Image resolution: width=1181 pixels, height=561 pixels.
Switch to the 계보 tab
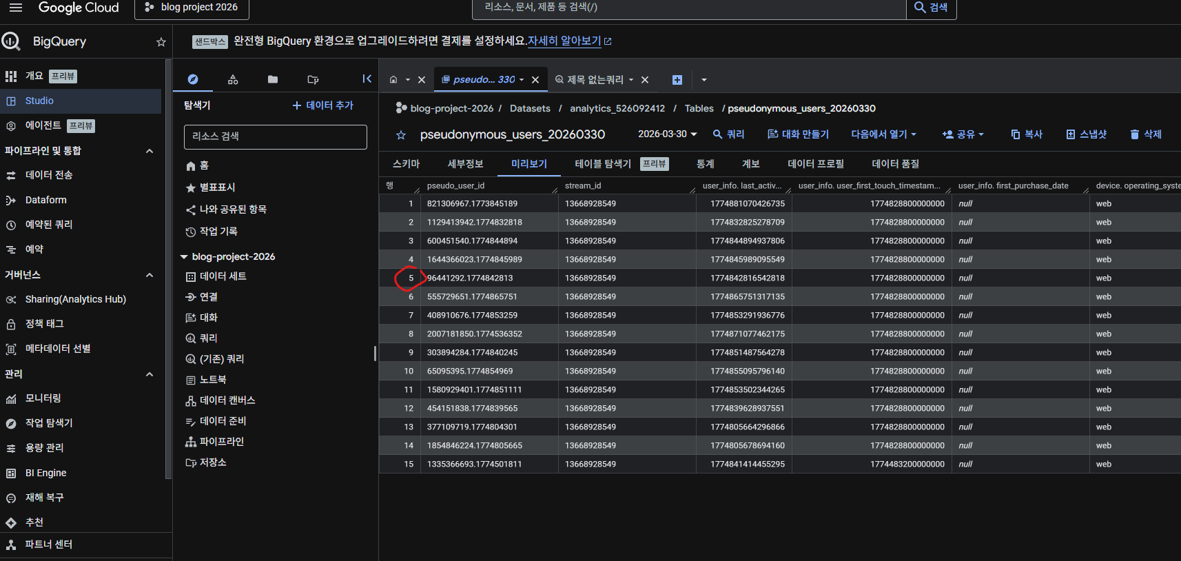pyautogui.click(x=750, y=164)
